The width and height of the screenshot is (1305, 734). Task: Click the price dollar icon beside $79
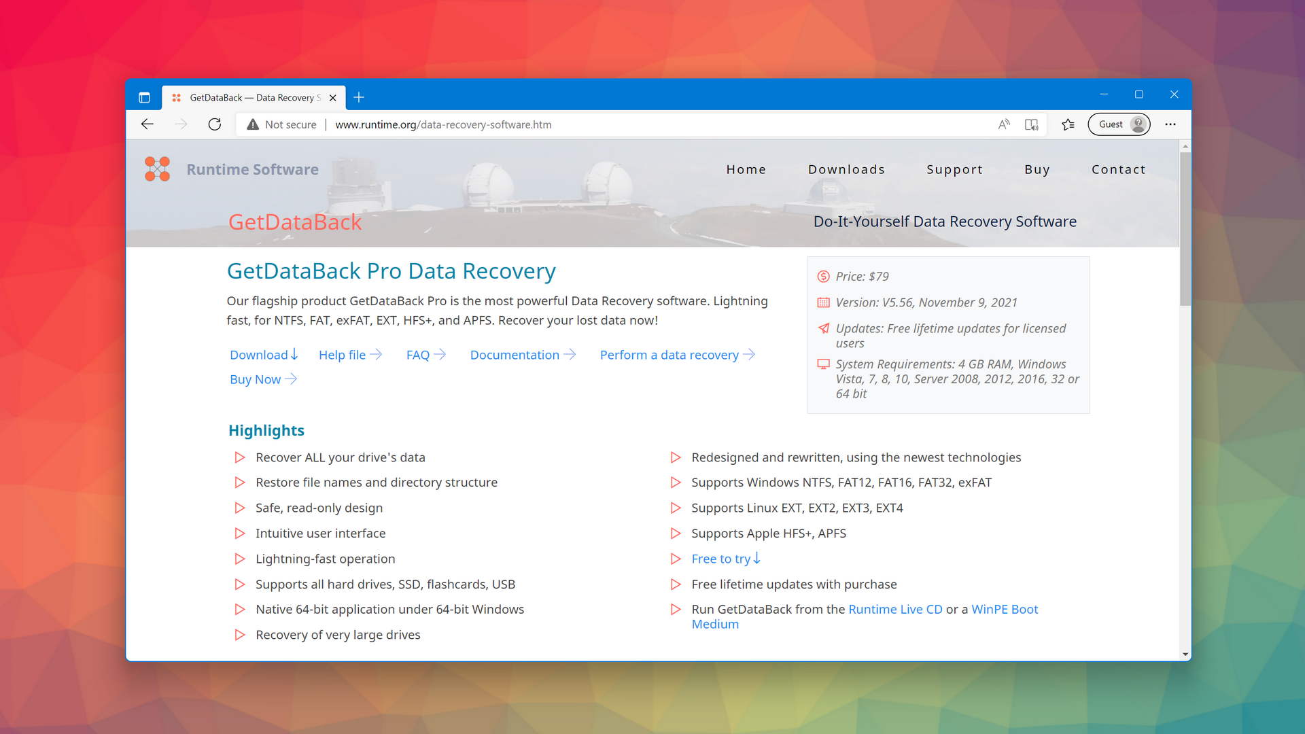coord(824,277)
